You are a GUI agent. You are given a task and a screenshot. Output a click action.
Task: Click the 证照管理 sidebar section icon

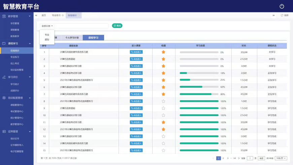pyautogui.click(x=4, y=132)
